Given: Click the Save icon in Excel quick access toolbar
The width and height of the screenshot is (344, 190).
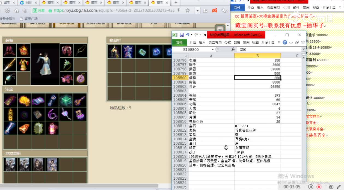Looking at the screenshot, I should [182, 35].
